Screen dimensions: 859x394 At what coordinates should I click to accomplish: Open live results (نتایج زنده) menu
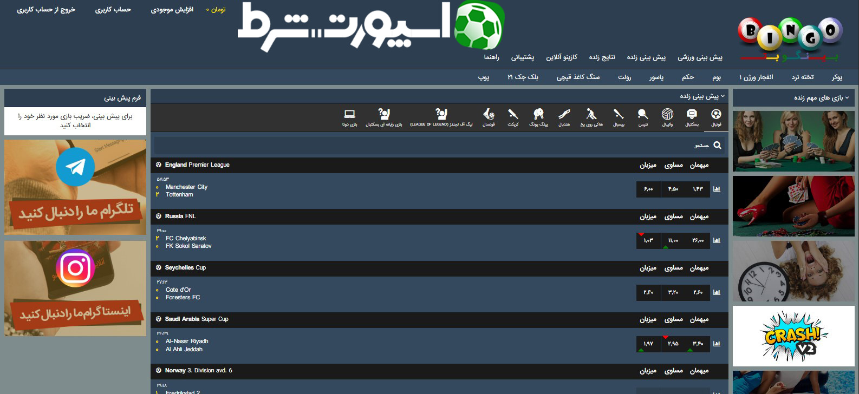coord(602,57)
